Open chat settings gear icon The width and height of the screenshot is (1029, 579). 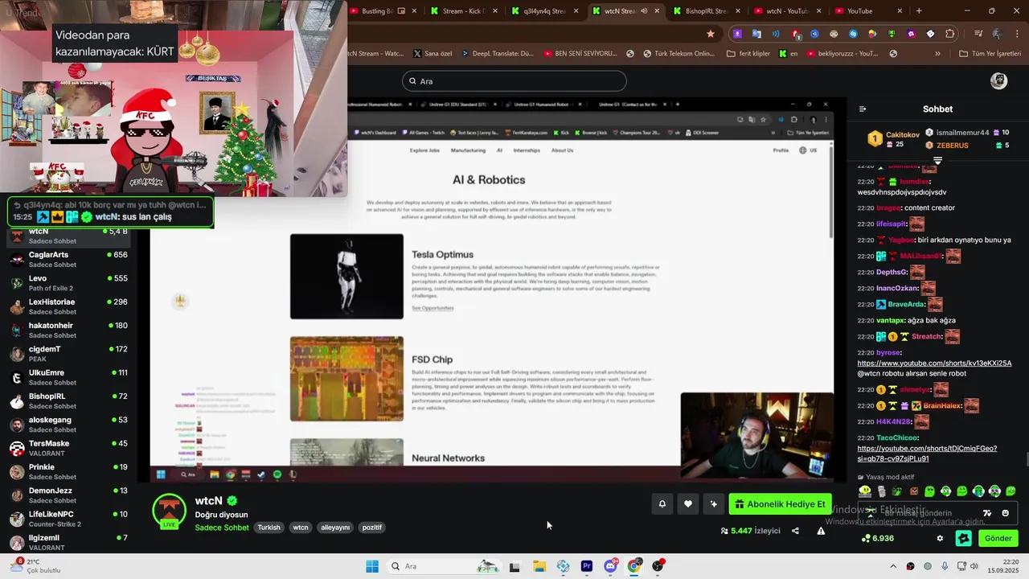click(x=940, y=538)
